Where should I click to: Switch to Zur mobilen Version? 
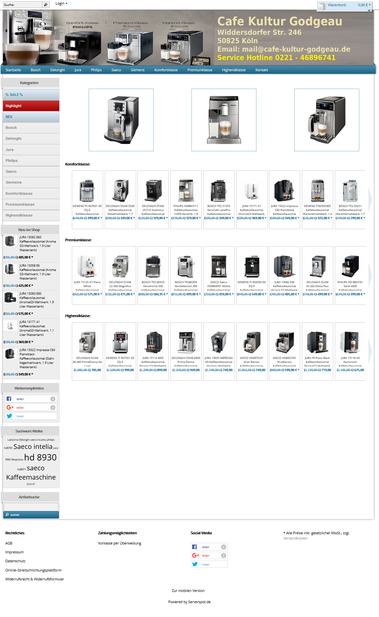[x=188, y=591]
